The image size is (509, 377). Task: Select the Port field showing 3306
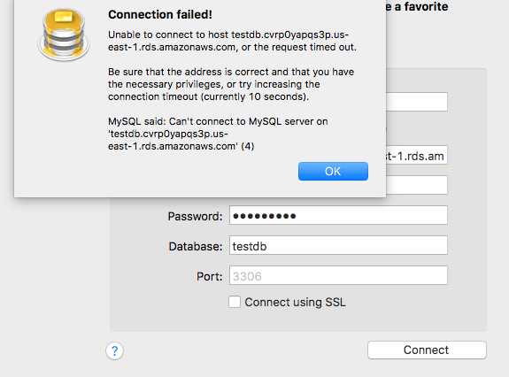[338, 275]
